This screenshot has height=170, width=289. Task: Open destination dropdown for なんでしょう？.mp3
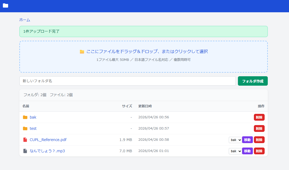235,151
